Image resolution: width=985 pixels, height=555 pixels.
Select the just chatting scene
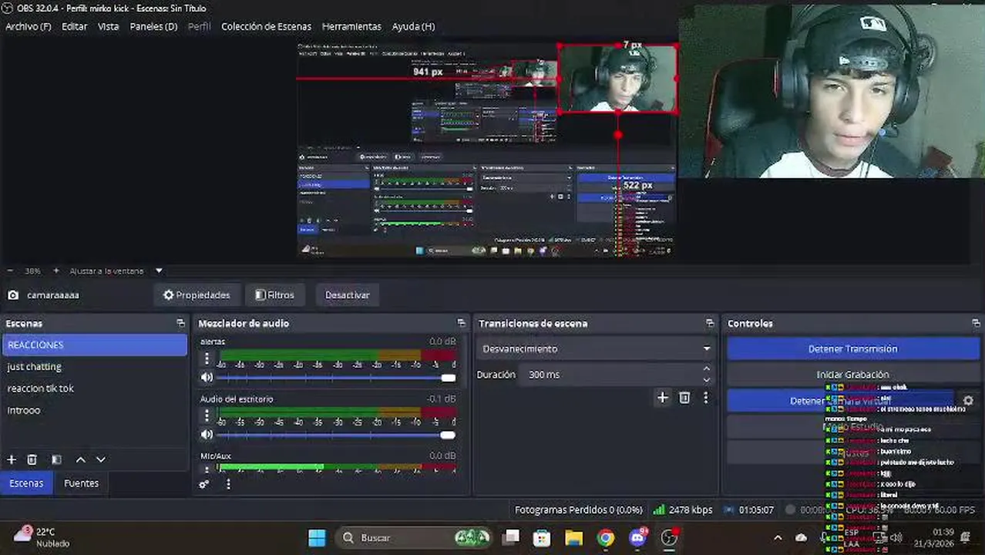[95, 367]
